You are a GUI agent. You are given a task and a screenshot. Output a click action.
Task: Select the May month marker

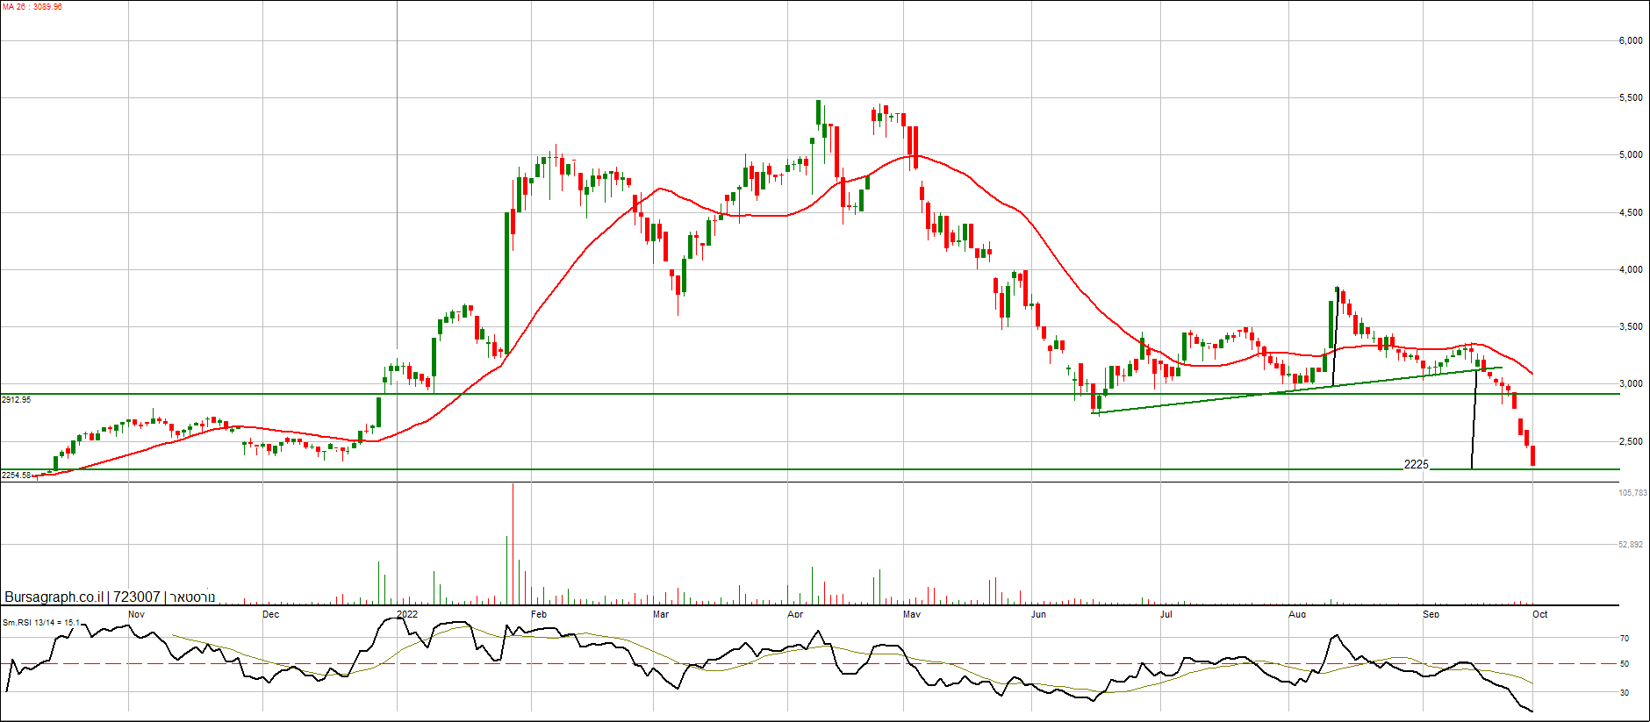pos(912,614)
